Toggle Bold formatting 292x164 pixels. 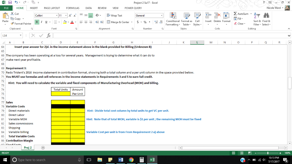click(36, 22)
